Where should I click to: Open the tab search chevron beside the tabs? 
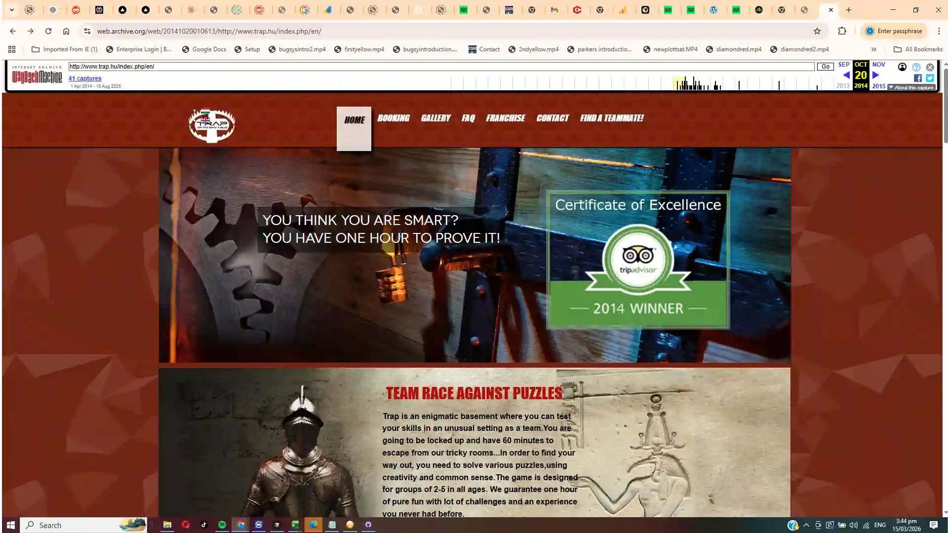click(11, 9)
